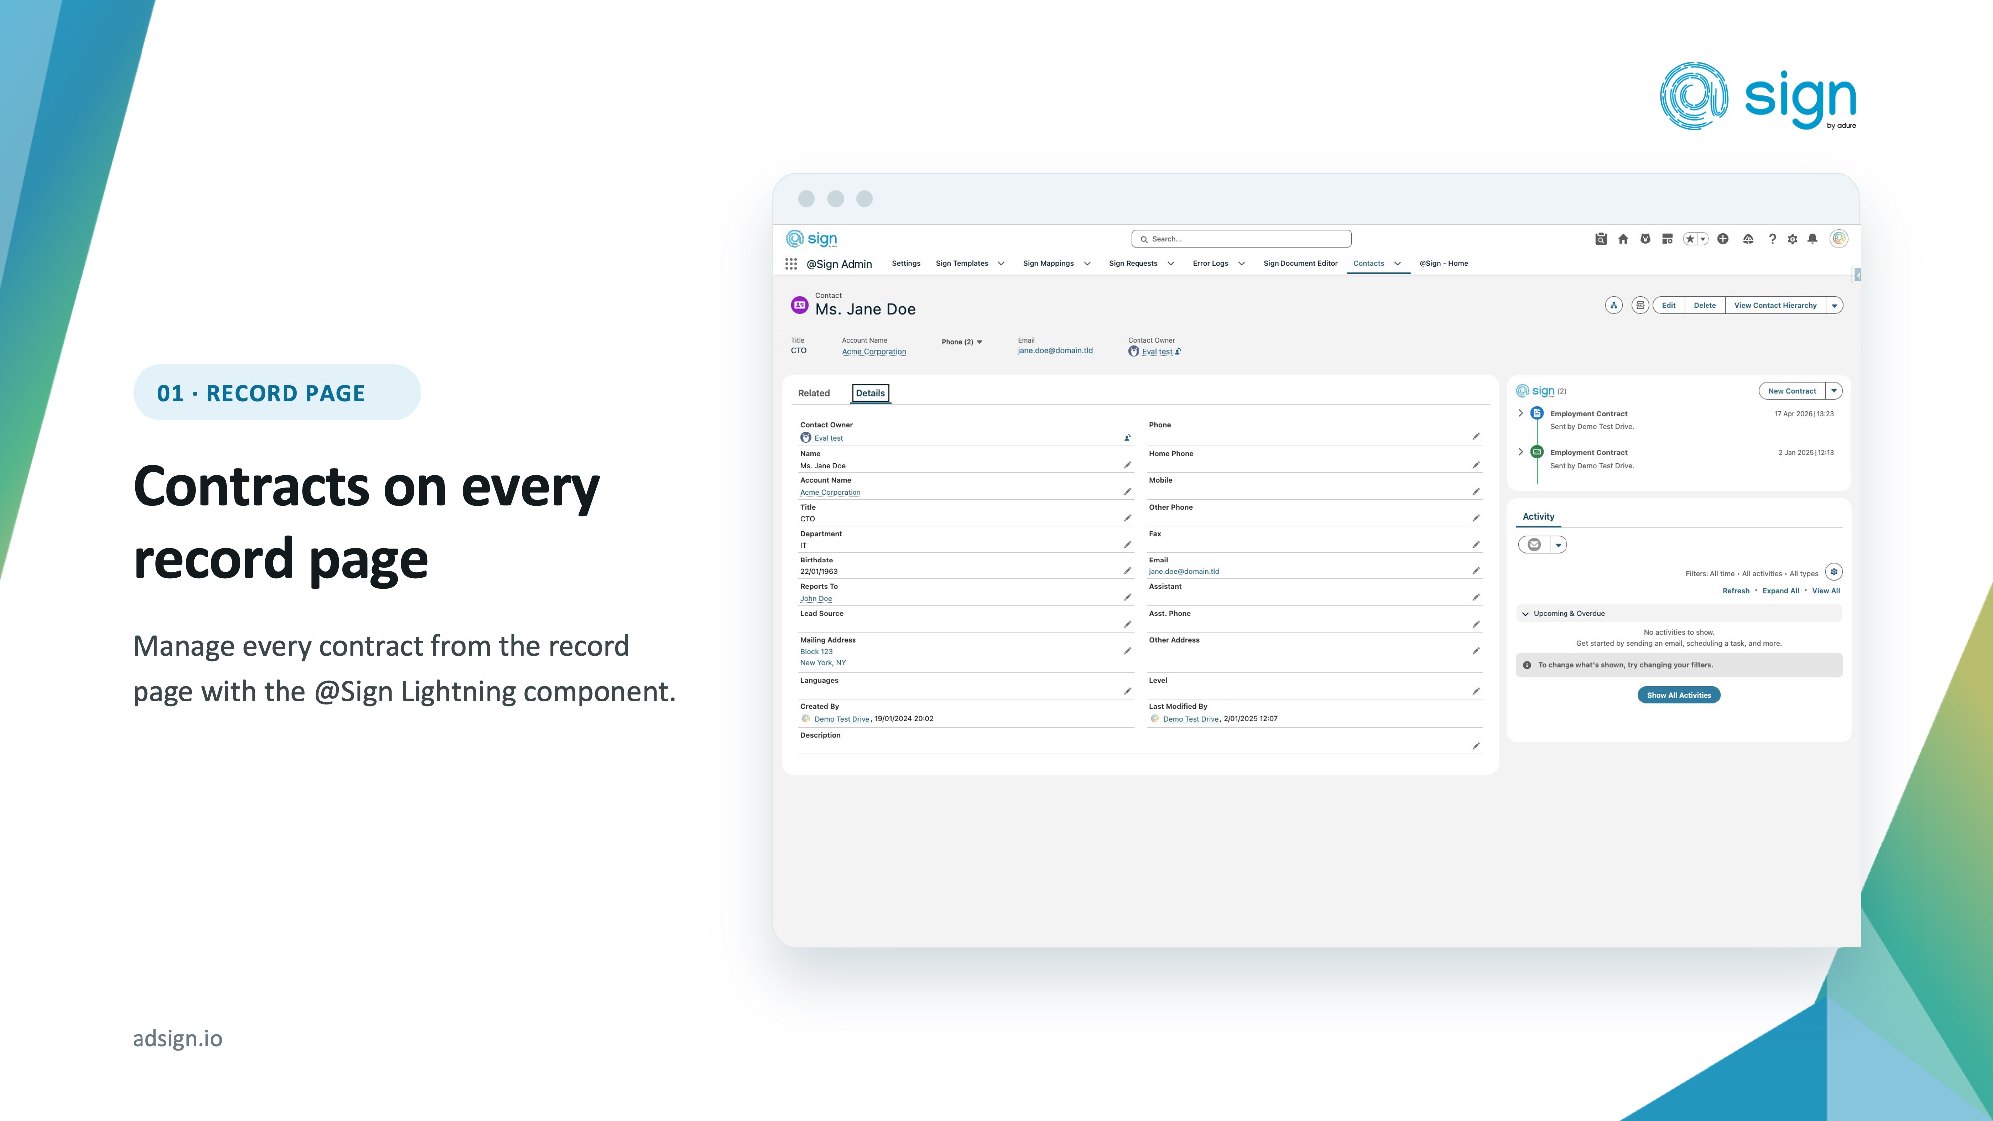Open the user profile avatar
This screenshot has width=1993, height=1121.
(x=1839, y=238)
